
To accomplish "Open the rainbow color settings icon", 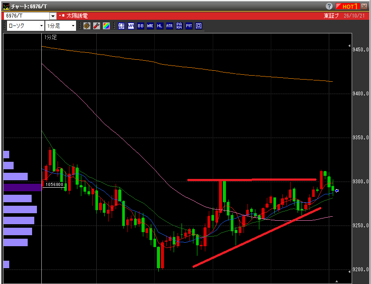I will pos(106,26).
